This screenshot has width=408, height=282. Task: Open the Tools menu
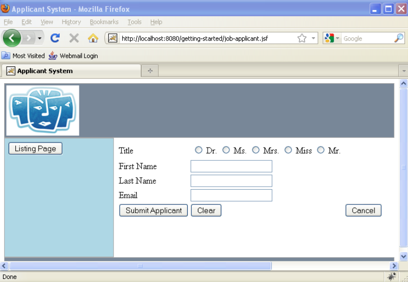click(x=134, y=22)
